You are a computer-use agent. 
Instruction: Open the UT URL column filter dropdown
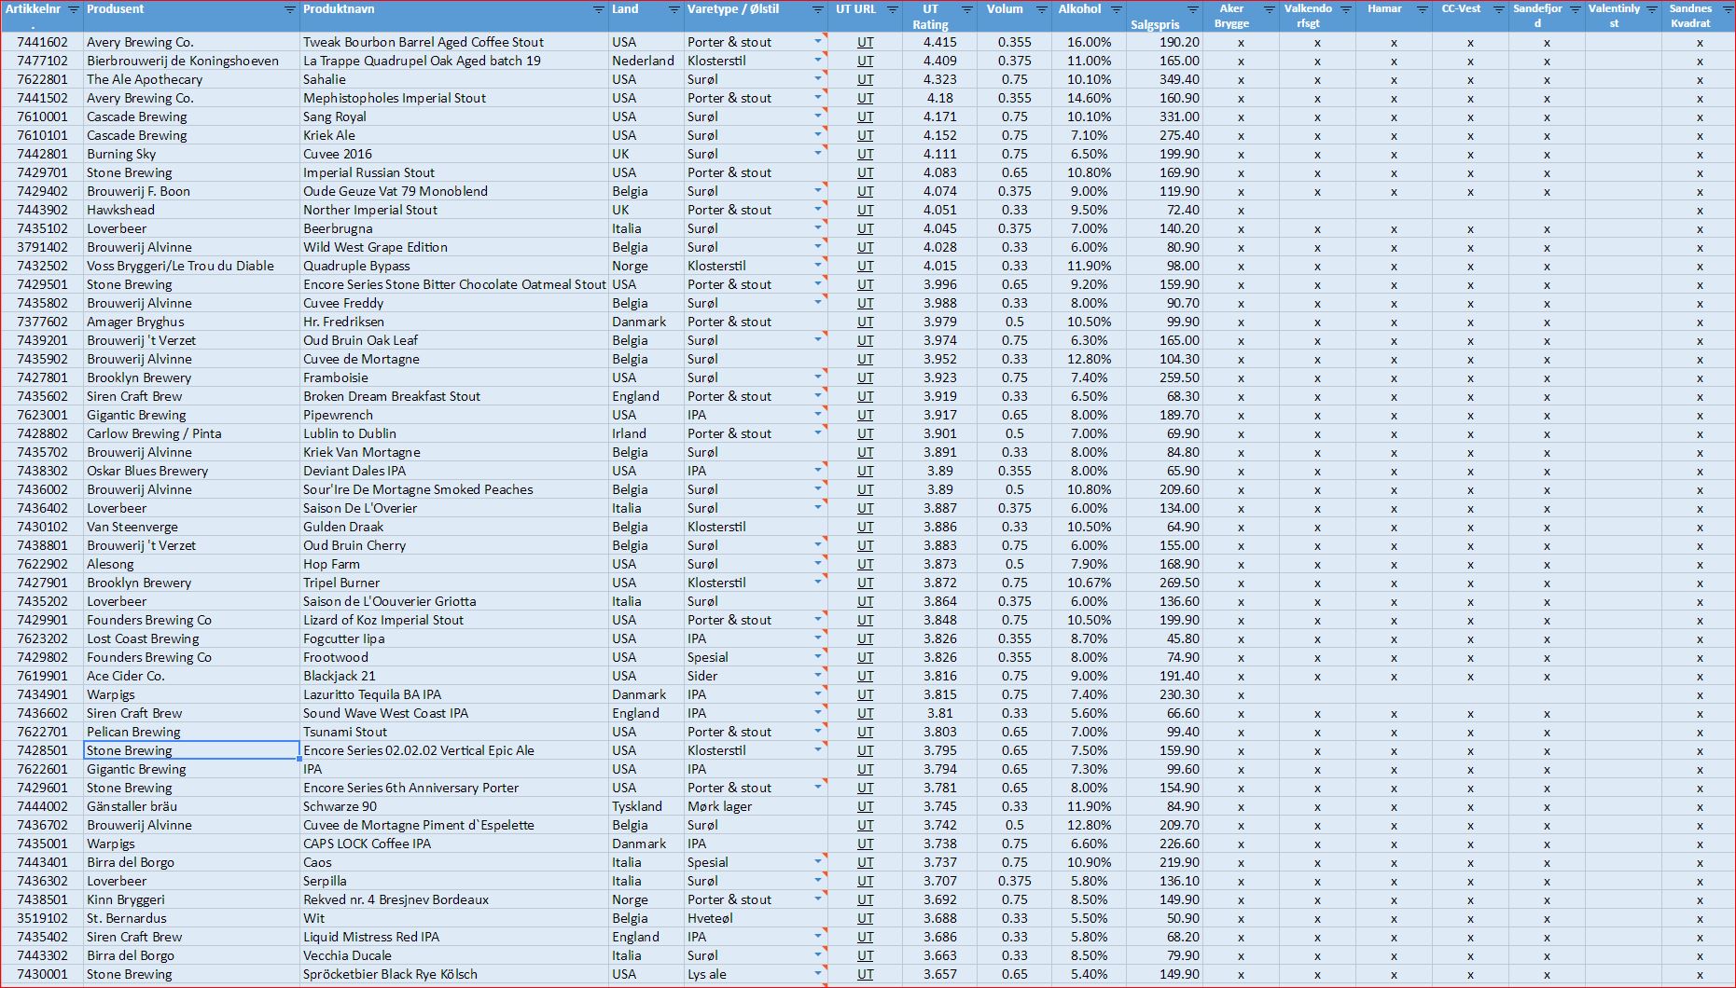tap(893, 9)
